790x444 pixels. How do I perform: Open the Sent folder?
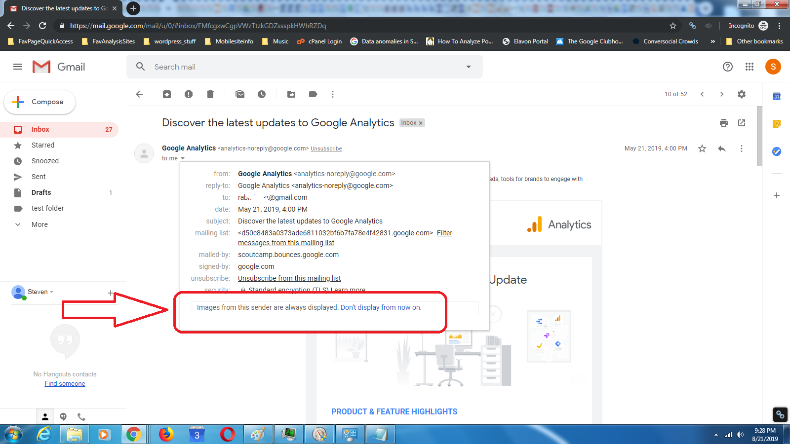click(x=59, y=177)
